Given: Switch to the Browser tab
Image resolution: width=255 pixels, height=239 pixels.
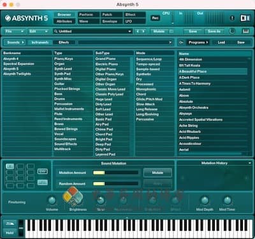Looking at the screenshot, I should coord(64,15).
